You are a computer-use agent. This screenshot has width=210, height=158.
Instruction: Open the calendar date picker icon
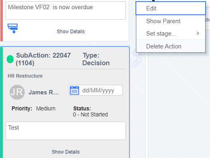pyautogui.click(x=75, y=90)
